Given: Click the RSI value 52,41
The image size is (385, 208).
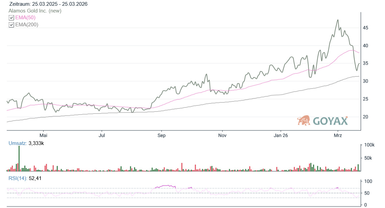Looking at the screenshot, I should pyautogui.click(x=35, y=178).
